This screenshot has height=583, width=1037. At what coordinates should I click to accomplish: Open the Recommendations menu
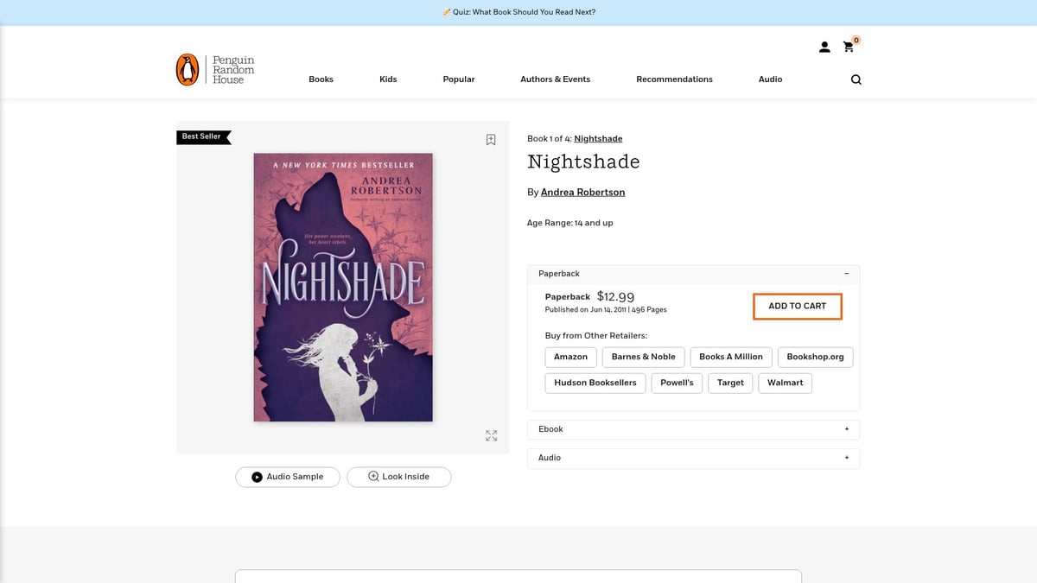tap(674, 79)
